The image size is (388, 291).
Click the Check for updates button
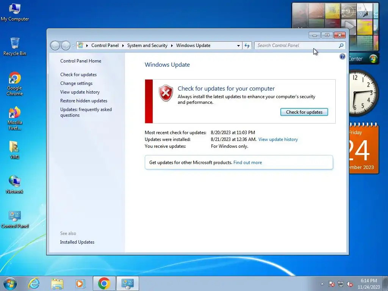point(304,112)
